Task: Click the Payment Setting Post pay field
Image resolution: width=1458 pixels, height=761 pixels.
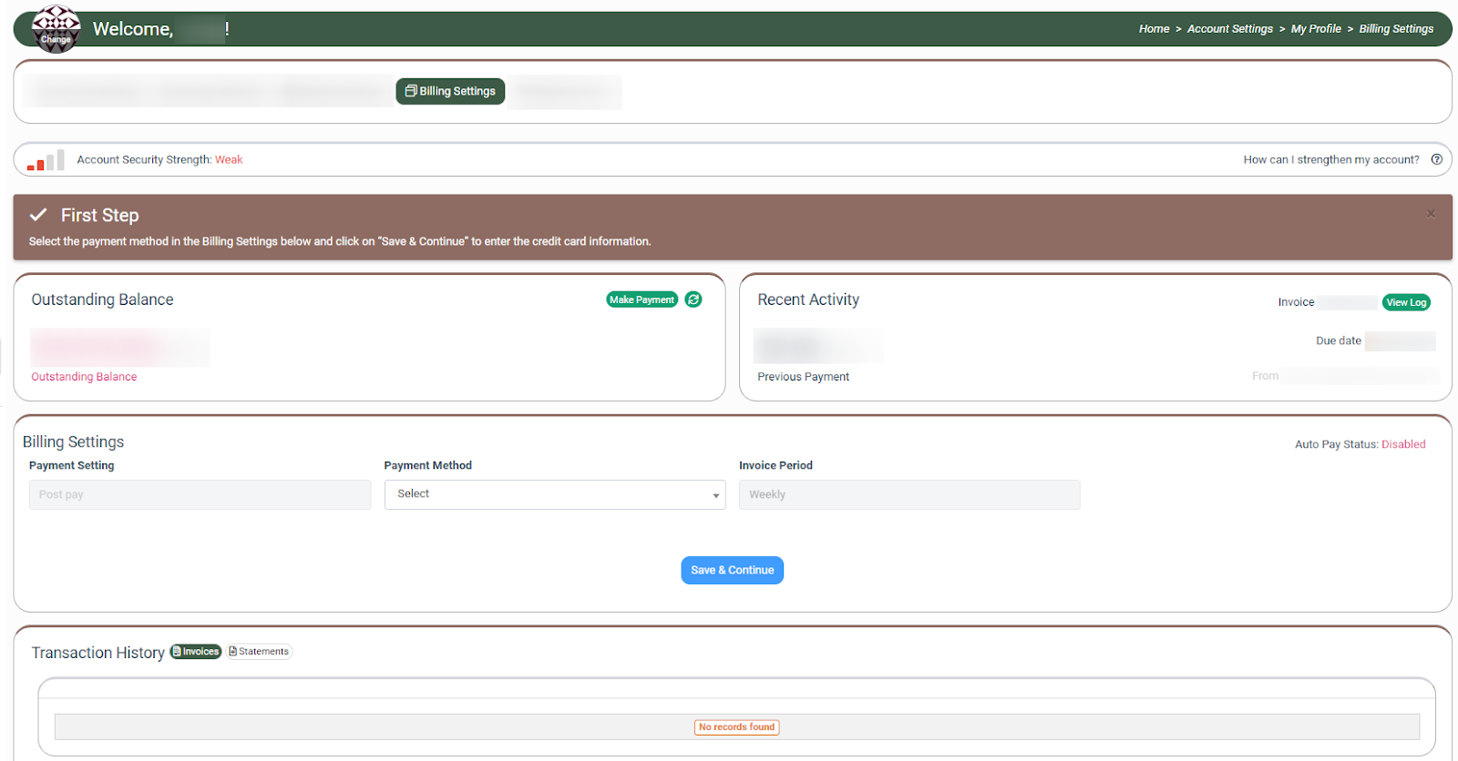Action: [x=200, y=494]
